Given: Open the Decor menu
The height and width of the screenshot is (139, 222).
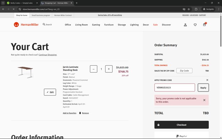Looking at the screenshot, I should 146,25.
